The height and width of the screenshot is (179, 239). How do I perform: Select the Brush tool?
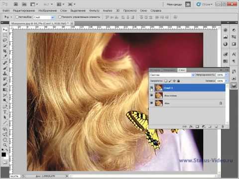(x=5, y=68)
